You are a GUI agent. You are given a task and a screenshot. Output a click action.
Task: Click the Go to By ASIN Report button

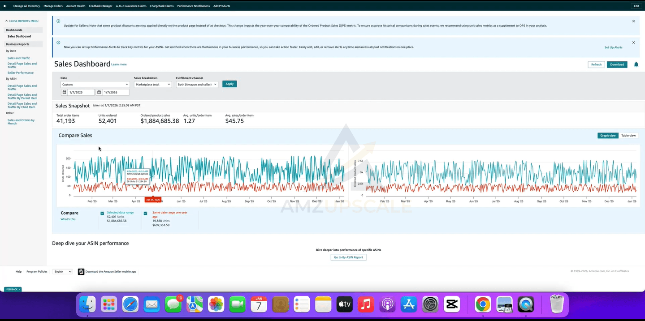pyautogui.click(x=348, y=257)
